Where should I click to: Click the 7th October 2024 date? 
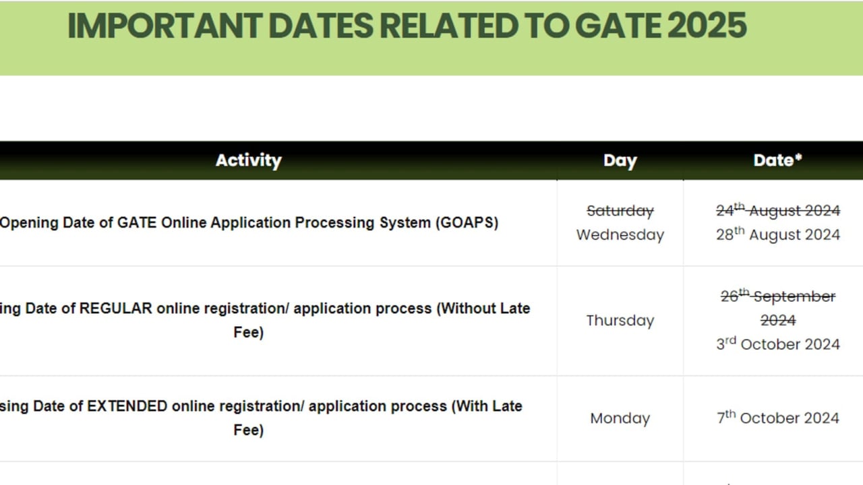coord(777,418)
